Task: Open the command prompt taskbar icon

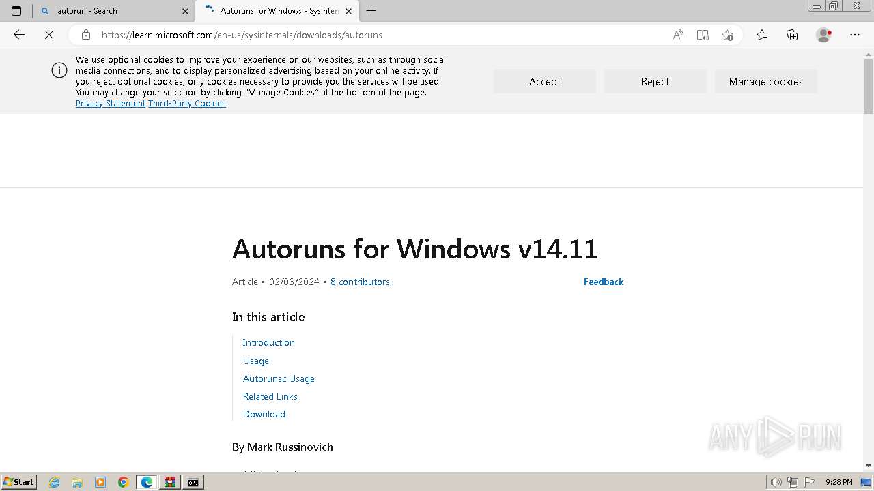Action: pos(193,482)
